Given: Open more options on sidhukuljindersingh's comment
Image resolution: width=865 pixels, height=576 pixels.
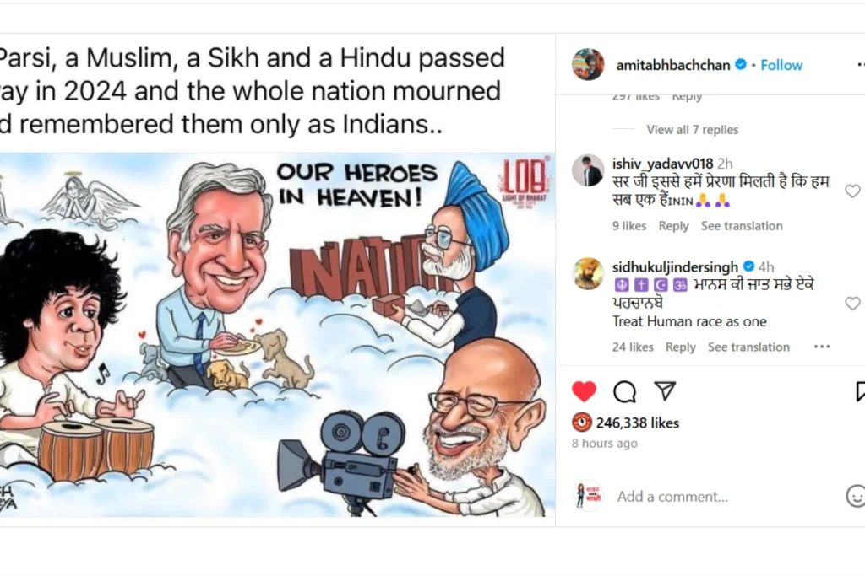Looking at the screenshot, I should (821, 347).
